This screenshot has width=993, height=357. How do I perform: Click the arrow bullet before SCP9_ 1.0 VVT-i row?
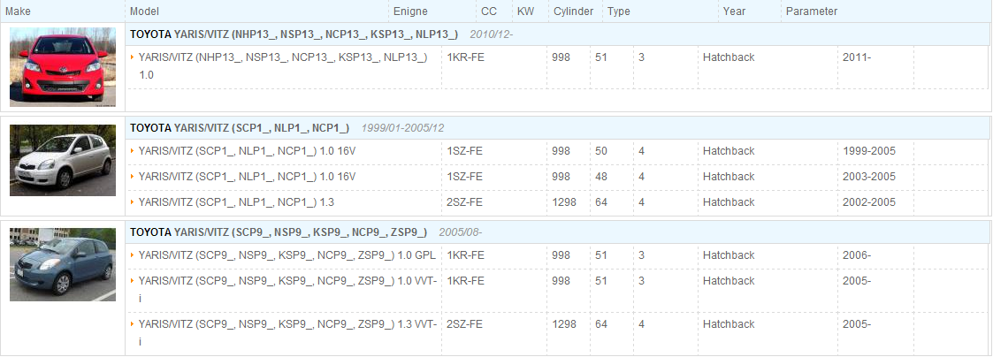pos(133,281)
